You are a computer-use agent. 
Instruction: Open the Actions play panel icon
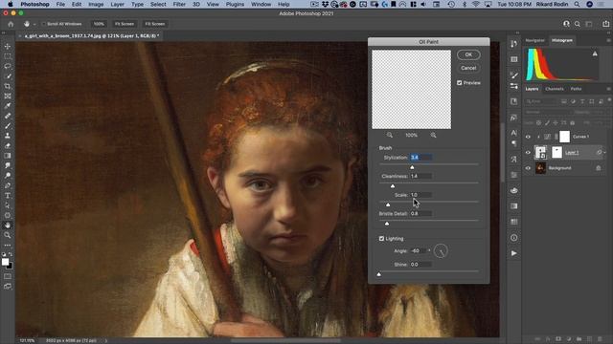[x=514, y=253]
